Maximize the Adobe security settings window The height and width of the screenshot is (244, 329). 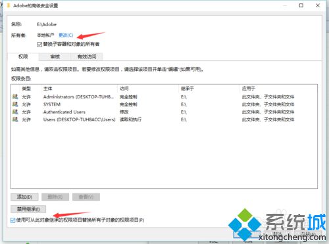(x=301, y=5)
